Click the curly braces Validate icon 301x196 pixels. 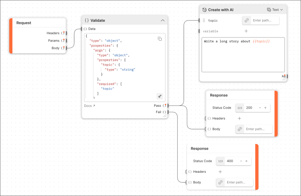(x=87, y=21)
